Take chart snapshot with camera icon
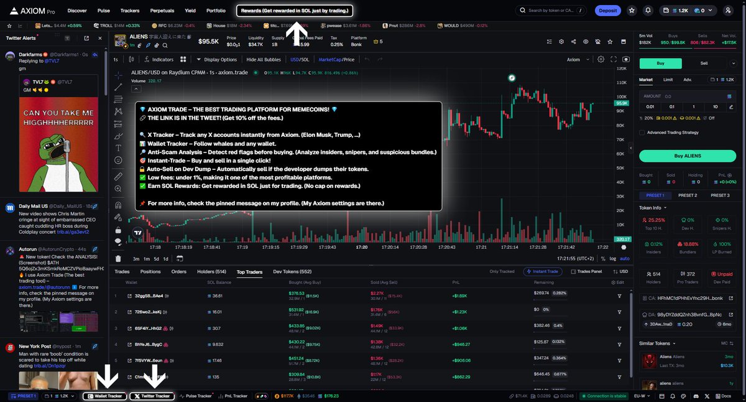Image resolution: width=746 pixels, height=402 pixels. point(625,60)
